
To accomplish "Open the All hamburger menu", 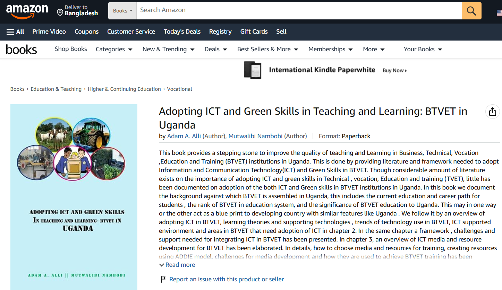I will (x=15, y=32).
